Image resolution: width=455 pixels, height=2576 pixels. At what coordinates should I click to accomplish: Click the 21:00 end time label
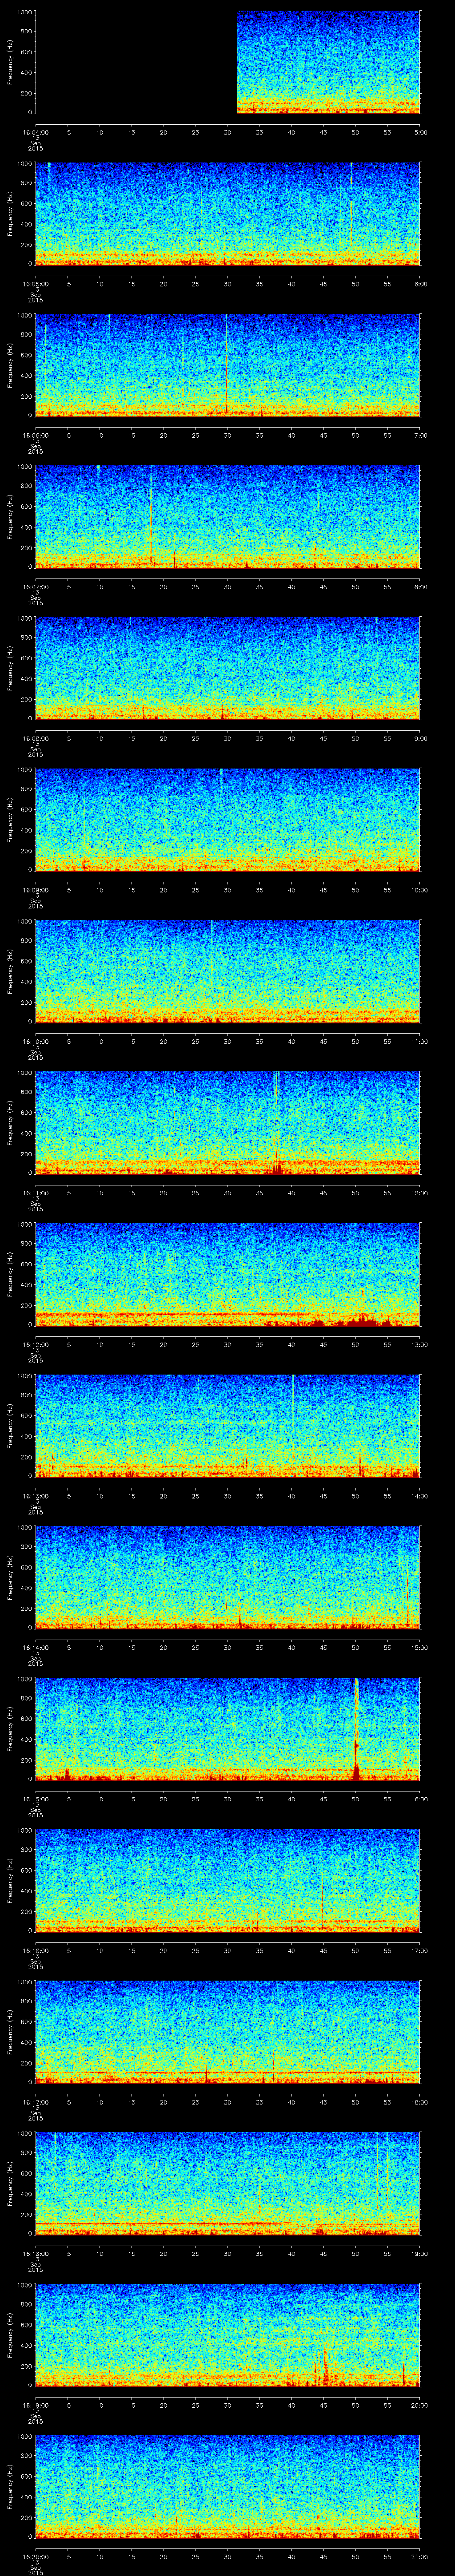420,2556
